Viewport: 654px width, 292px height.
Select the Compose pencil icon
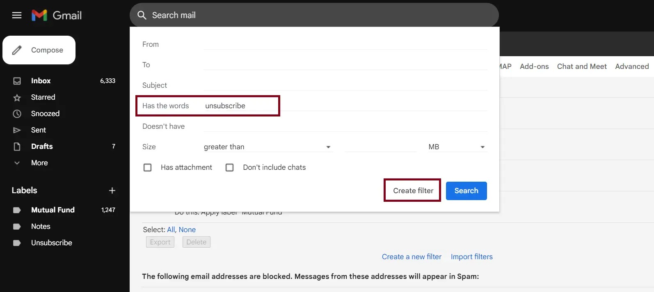16,50
